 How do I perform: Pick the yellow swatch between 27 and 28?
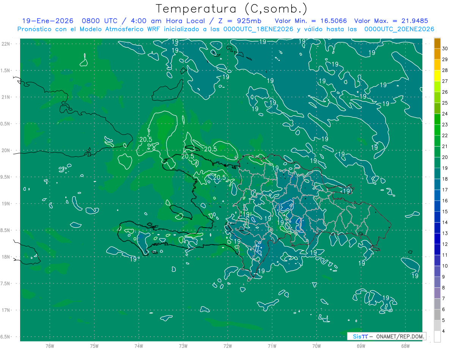coord(438,76)
